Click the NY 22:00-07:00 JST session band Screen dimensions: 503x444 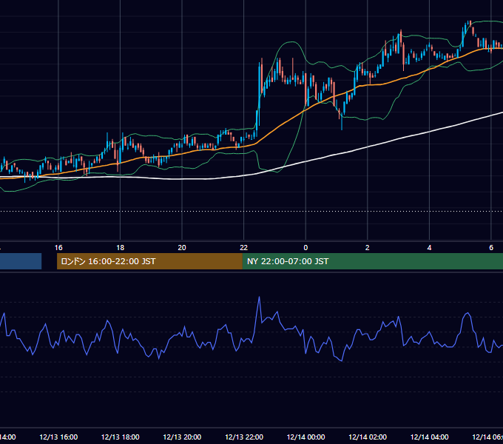[372, 261]
